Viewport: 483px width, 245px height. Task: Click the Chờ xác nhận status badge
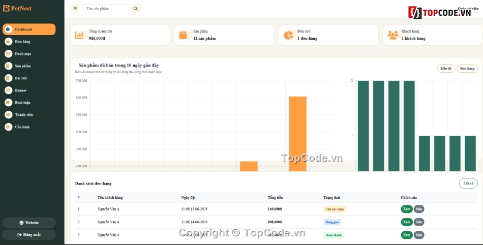[335, 209]
